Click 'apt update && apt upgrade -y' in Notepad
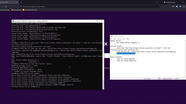This screenshot has width=186, height=104. (x=128, y=42)
